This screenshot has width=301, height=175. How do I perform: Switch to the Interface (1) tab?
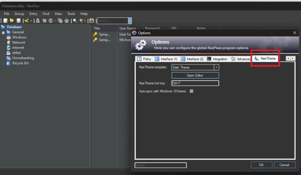tap(166, 59)
